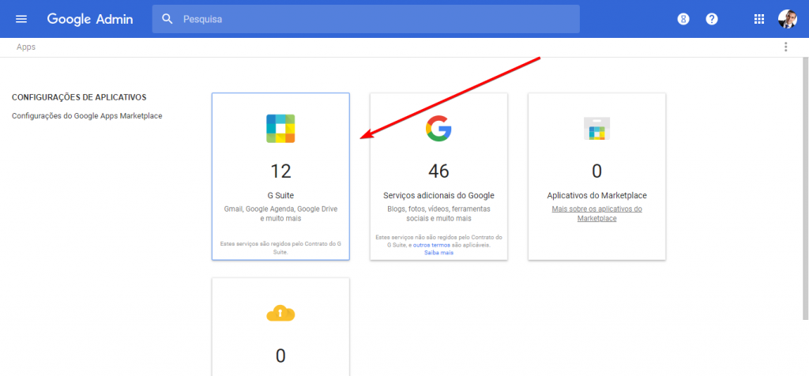Open the hamburger main menu
The image size is (809, 376).
(x=21, y=19)
